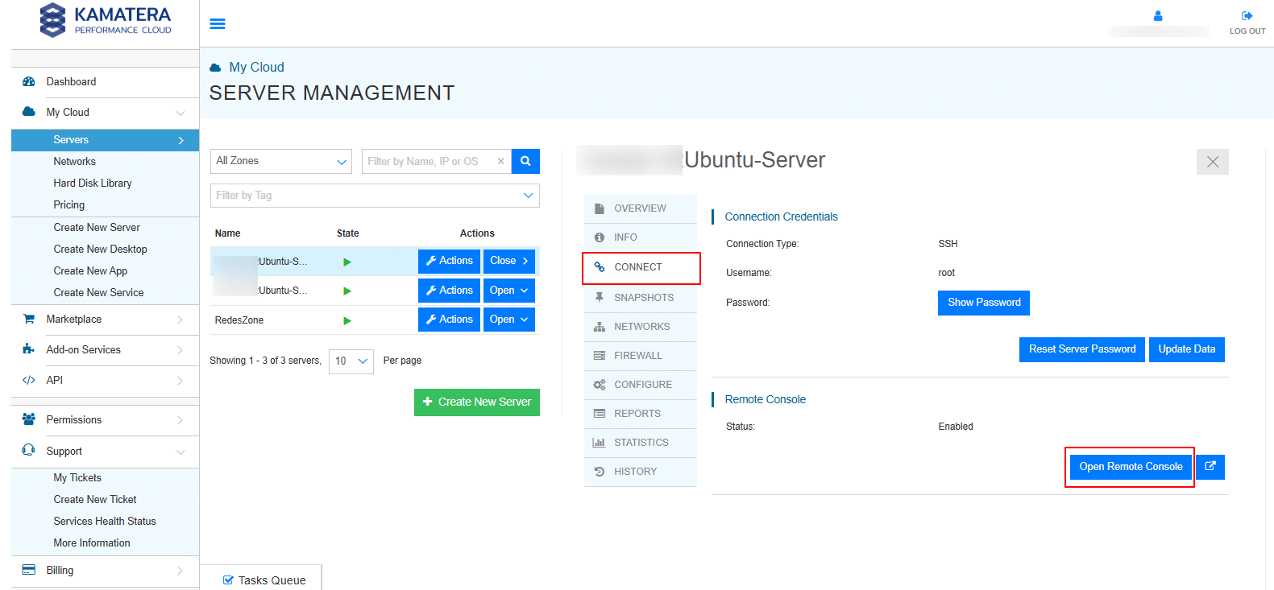Click the running state icon for RedesZone
Image resolution: width=1274 pixels, height=590 pixels.
[347, 320]
